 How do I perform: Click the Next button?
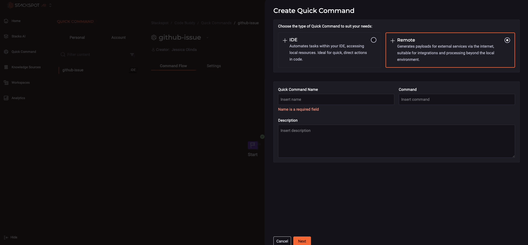[x=302, y=241]
